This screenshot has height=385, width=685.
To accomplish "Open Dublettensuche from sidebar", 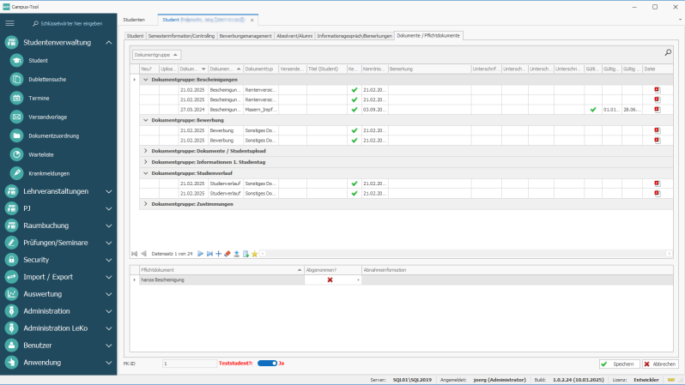I will (x=47, y=80).
